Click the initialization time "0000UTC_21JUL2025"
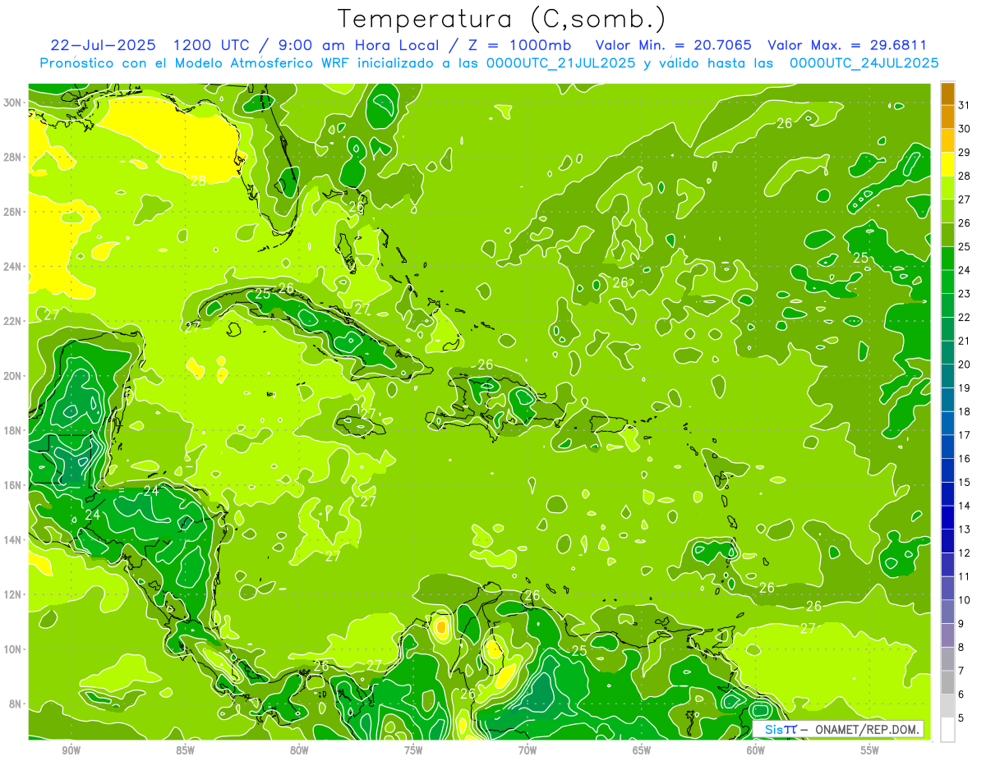986x761 pixels. click(560, 63)
